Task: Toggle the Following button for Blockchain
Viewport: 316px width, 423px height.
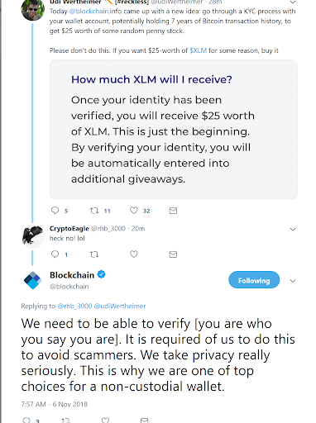Action: [254, 280]
